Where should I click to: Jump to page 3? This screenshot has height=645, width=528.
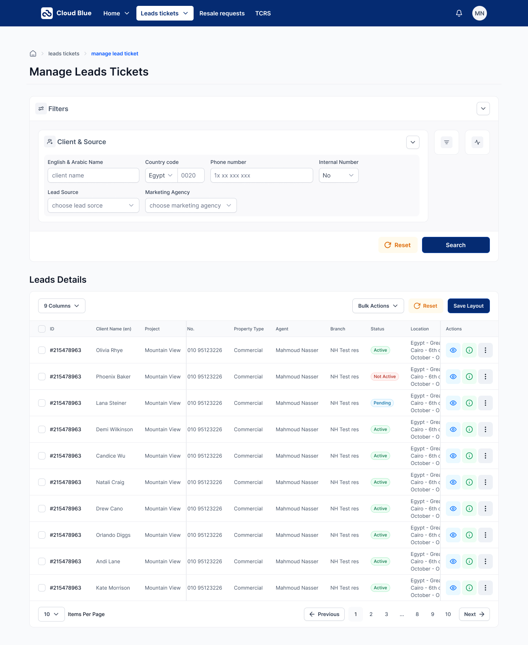[x=386, y=614]
